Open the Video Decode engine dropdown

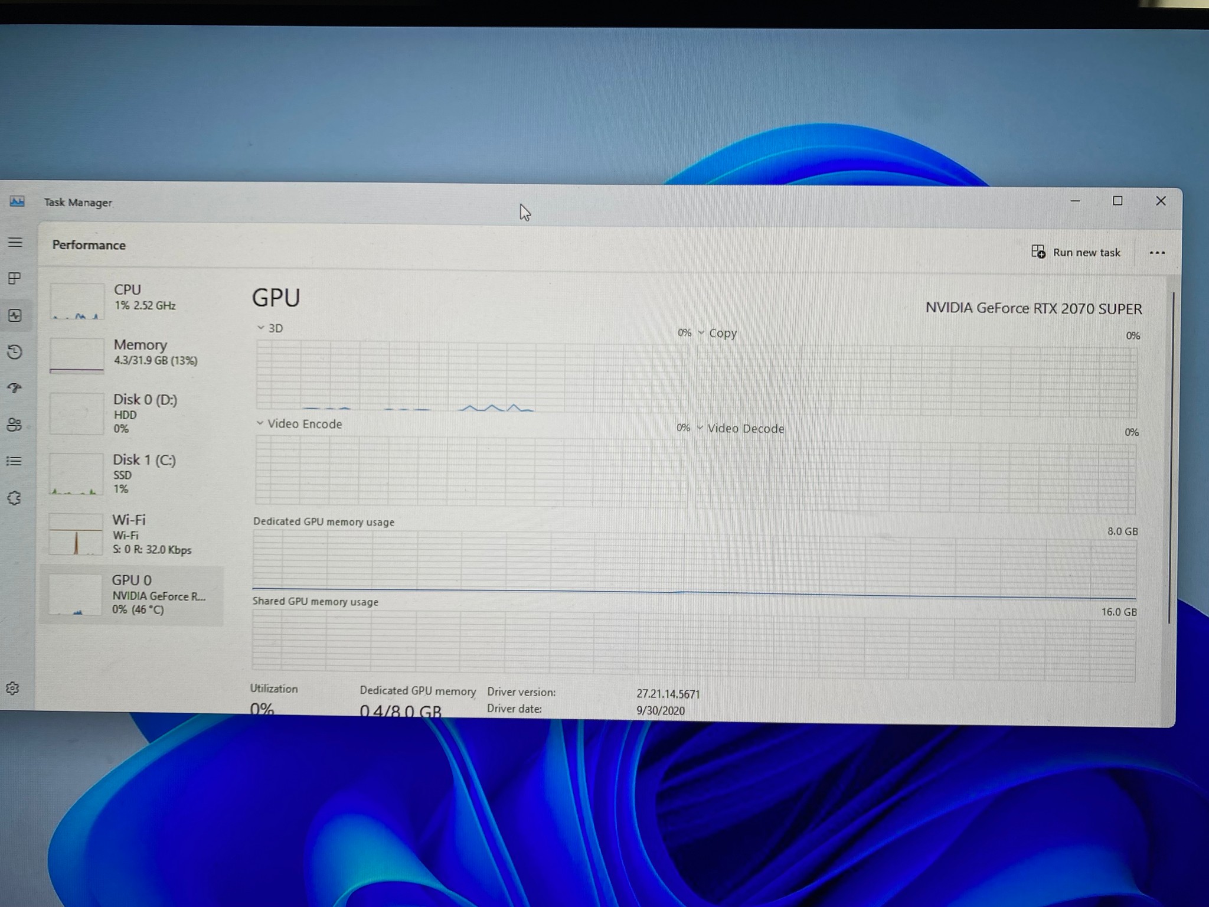coord(740,428)
